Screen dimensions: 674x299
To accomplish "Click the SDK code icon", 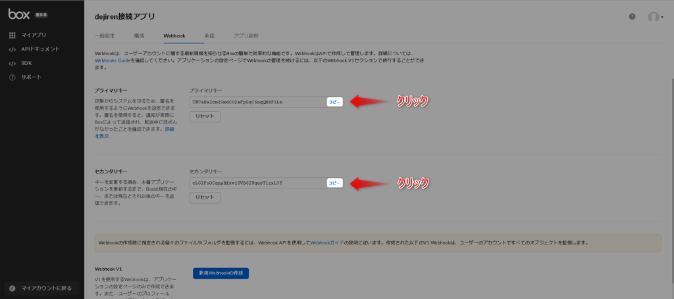I will click(x=12, y=64).
